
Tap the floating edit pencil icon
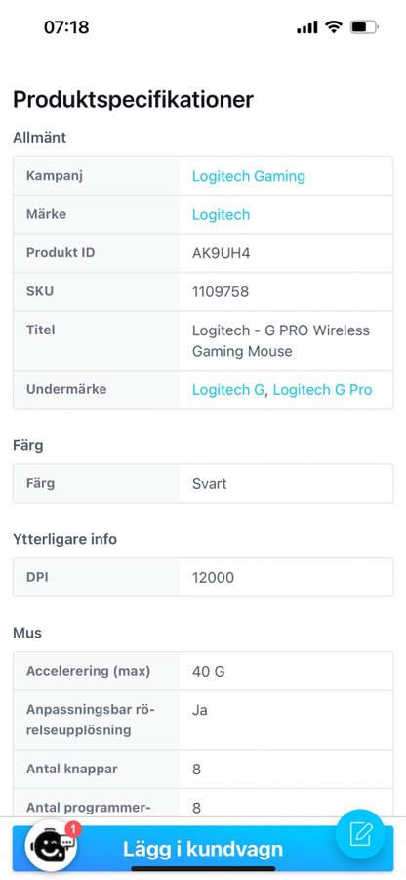point(360,834)
